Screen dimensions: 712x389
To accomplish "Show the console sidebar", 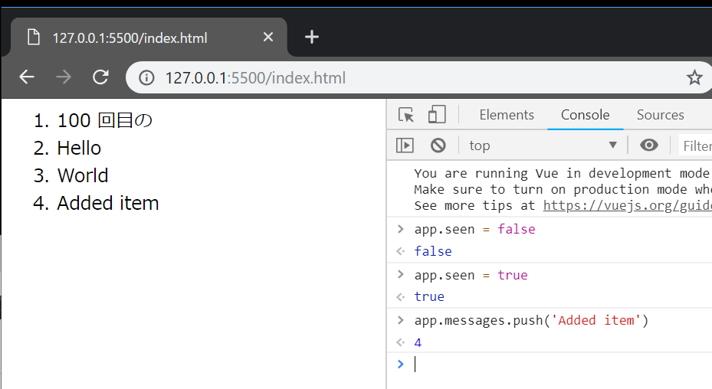I will (405, 145).
